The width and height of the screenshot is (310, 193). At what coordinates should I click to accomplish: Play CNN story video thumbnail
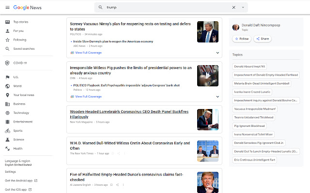coord(208,76)
